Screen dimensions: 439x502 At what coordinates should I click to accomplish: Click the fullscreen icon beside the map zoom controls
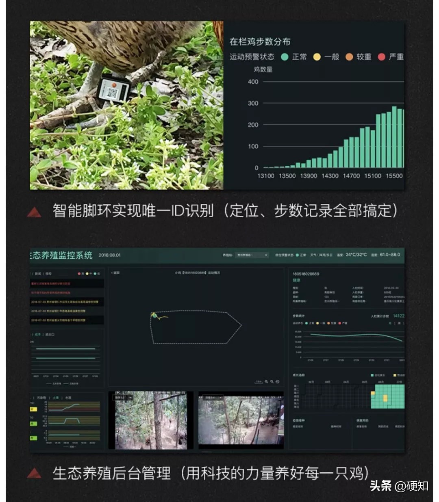tap(277, 381)
